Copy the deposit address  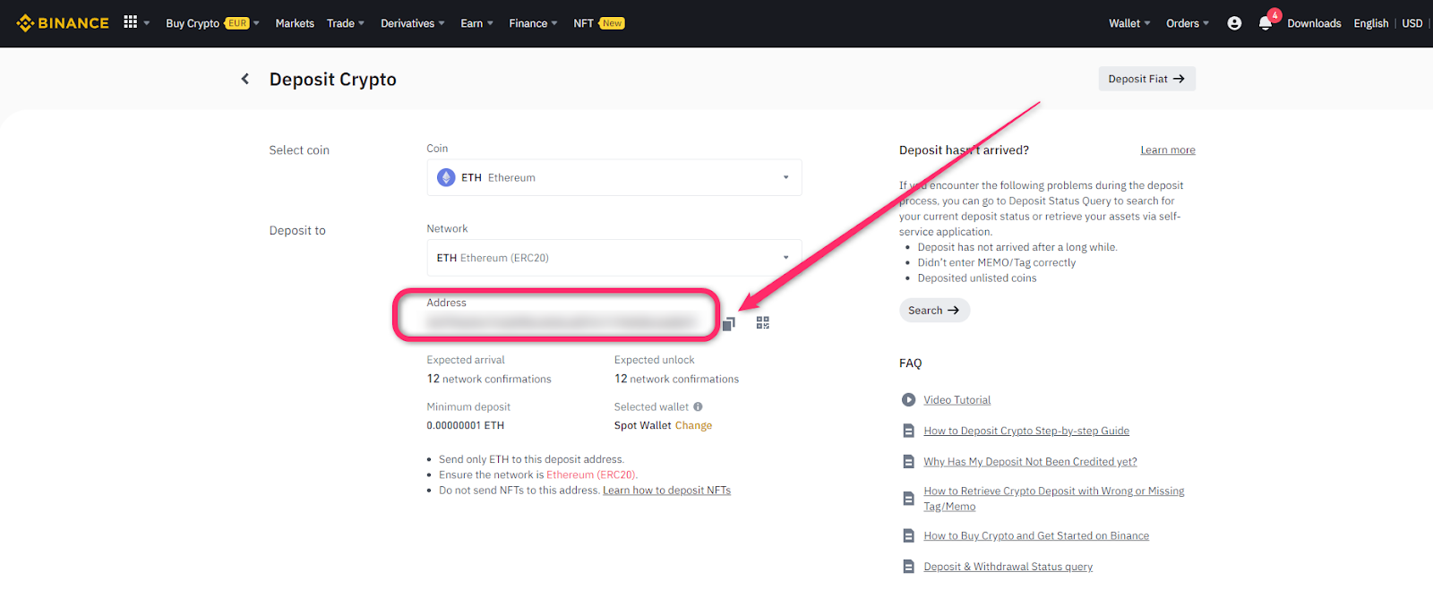[x=729, y=323]
